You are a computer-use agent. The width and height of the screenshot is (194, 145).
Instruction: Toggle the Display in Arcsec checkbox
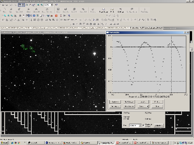(144, 125)
